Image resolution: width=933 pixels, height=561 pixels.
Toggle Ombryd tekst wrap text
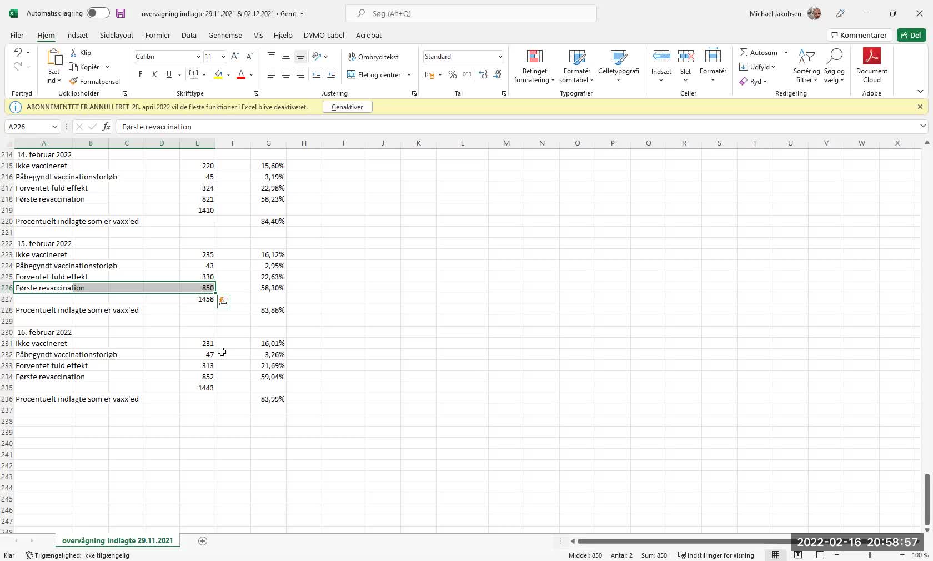tap(373, 57)
